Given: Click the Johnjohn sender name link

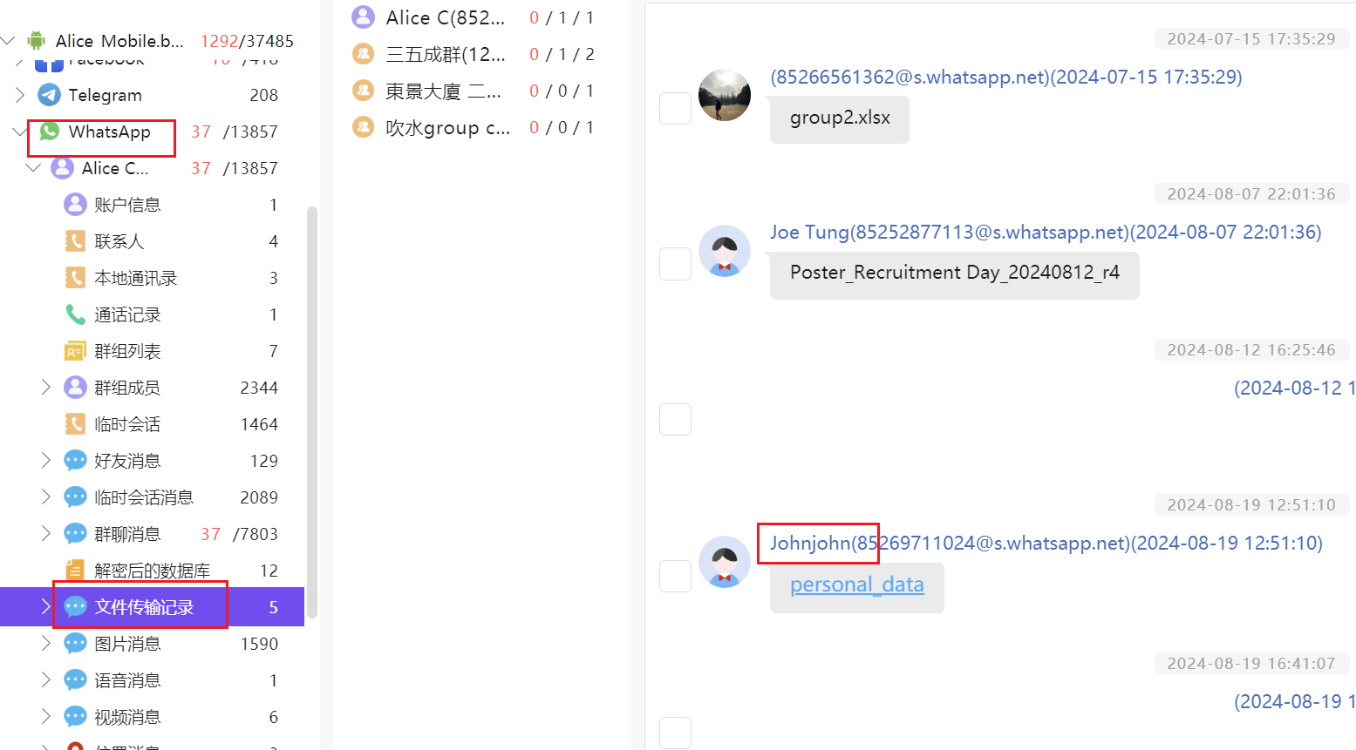Looking at the screenshot, I should [x=810, y=544].
